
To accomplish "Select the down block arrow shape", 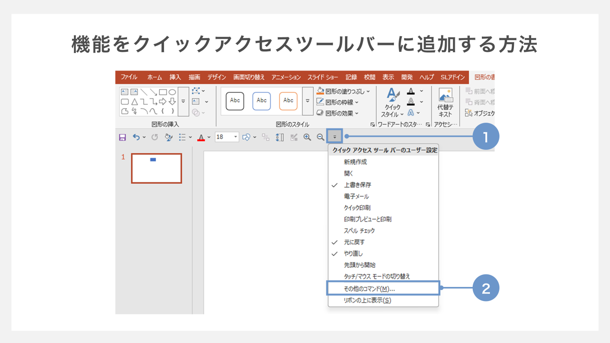I will pyautogui.click(x=172, y=101).
